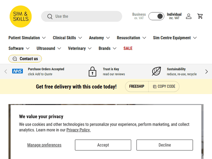The image size is (212, 159).
Task: Toggle Business/Individual VAT switch
Action: pyautogui.click(x=156, y=16)
